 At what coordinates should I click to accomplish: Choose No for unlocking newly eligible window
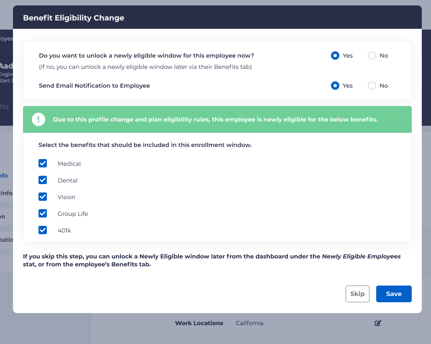pyautogui.click(x=372, y=56)
